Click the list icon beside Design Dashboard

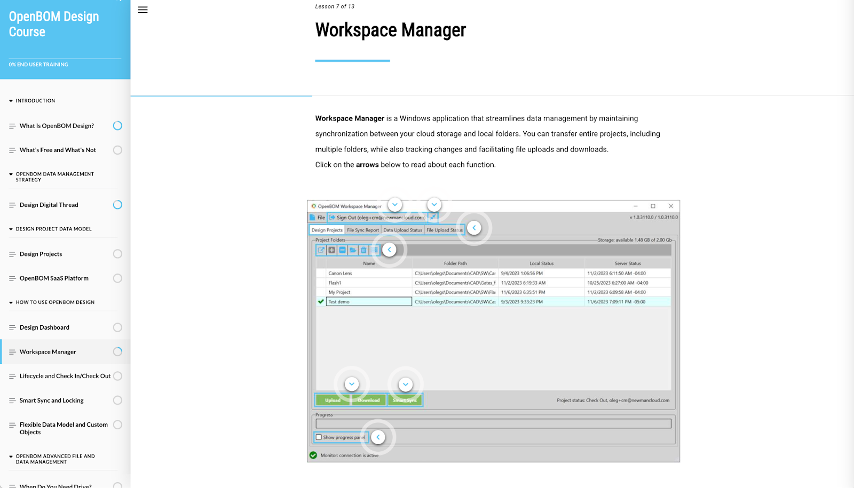[12, 328]
